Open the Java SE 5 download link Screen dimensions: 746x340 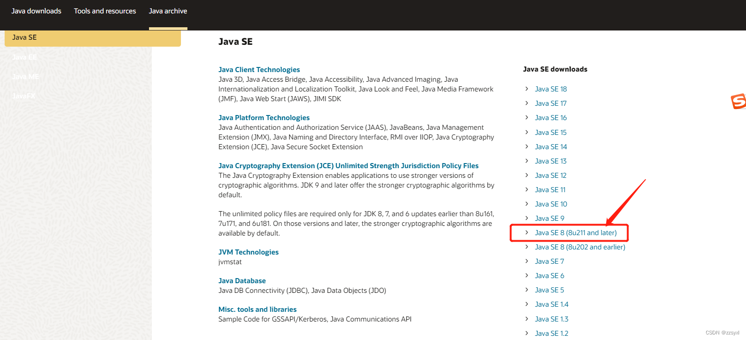550,290
